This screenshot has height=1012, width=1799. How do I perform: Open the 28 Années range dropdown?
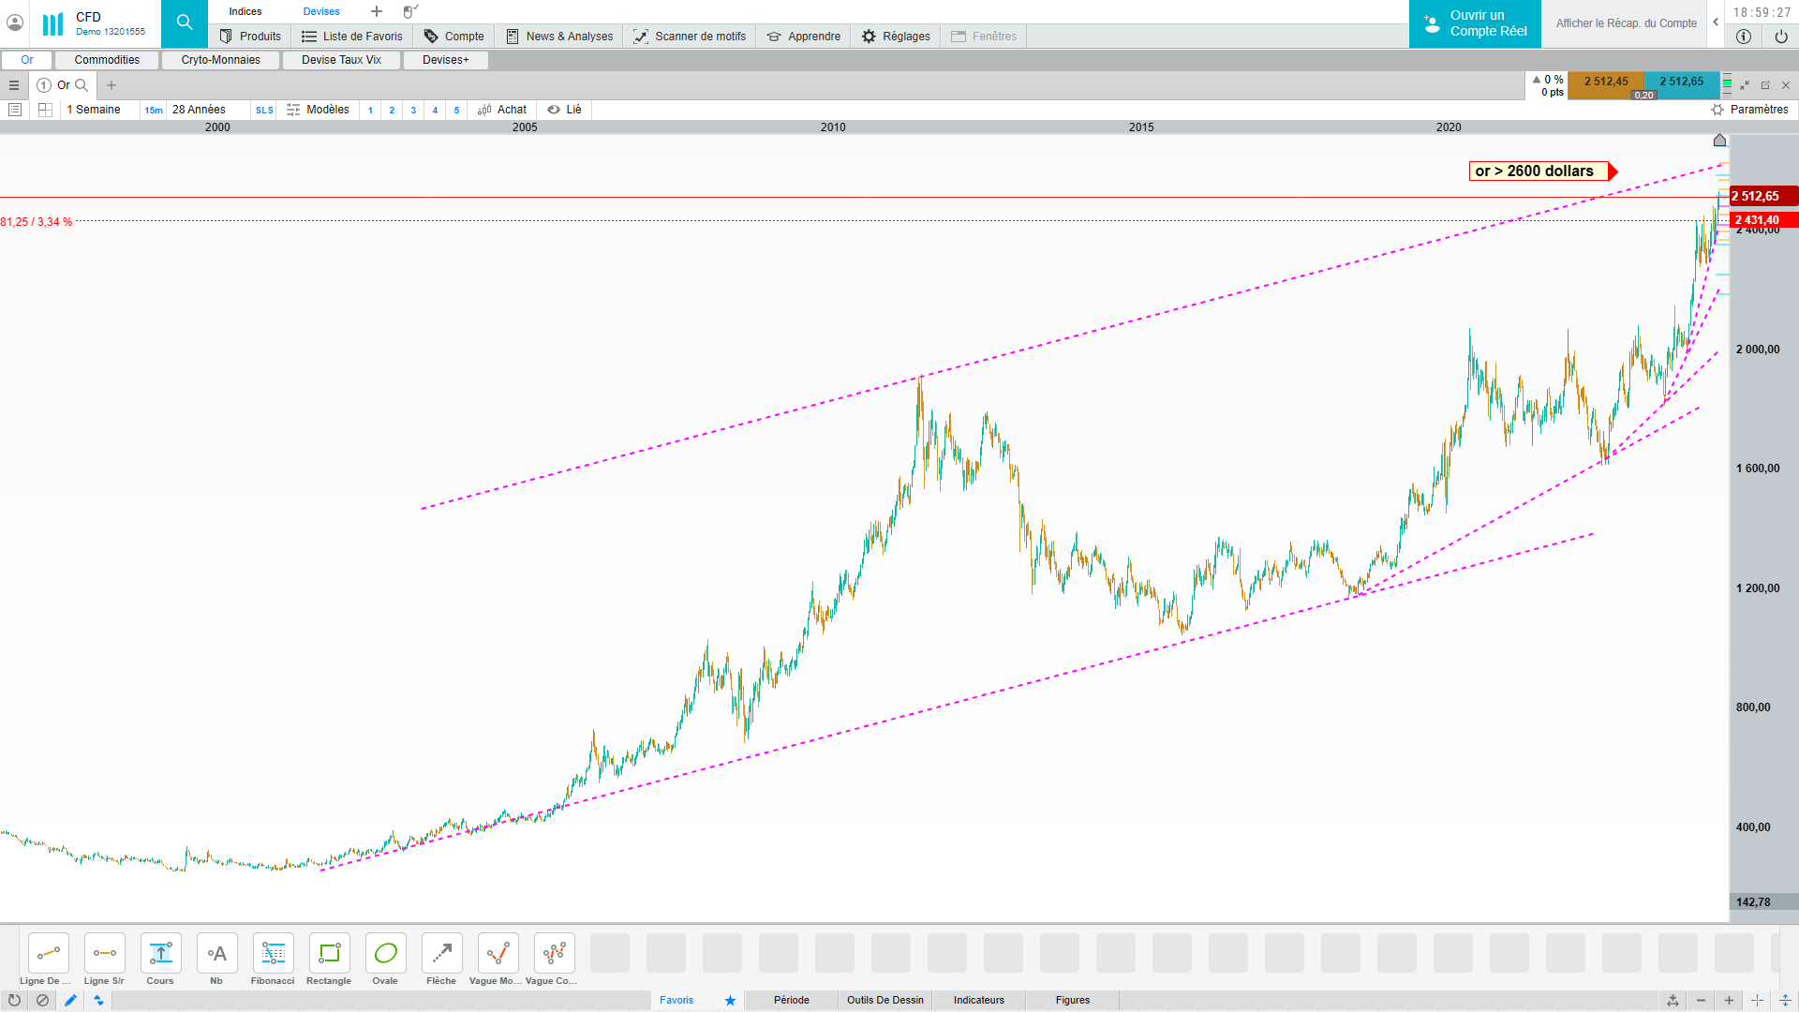(x=199, y=110)
